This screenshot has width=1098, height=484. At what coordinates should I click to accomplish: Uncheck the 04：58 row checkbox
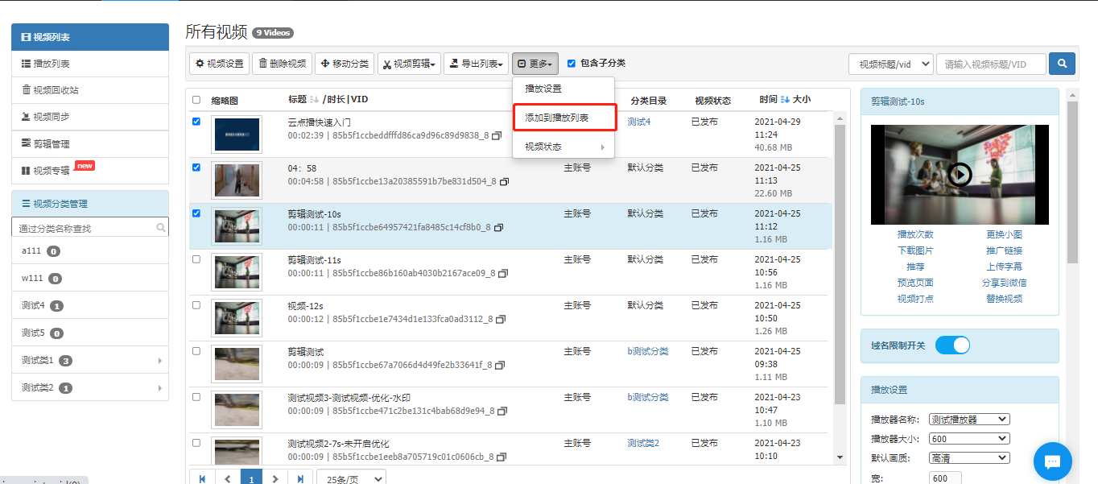(x=196, y=168)
